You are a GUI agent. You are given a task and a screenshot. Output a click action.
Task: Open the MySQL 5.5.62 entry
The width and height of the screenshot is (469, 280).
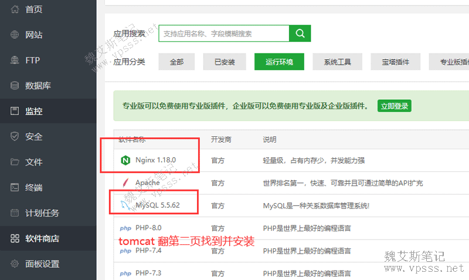click(x=157, y=206)
